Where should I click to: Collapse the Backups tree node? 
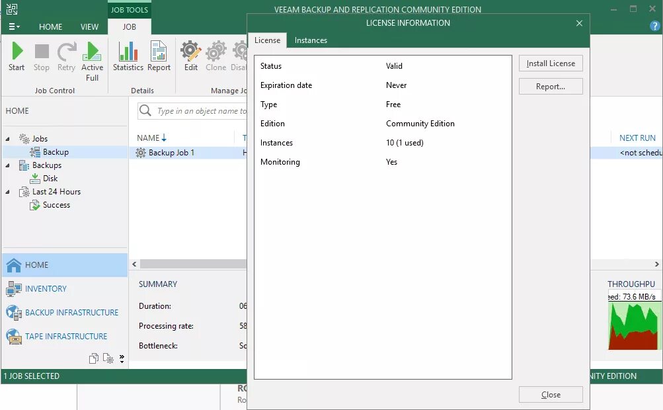[8, 165]
